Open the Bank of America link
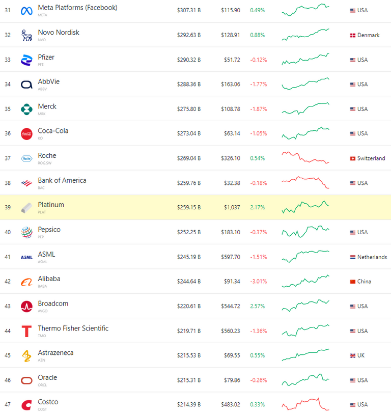The width and height of the screenshot is (391, 415). (62, 180)
